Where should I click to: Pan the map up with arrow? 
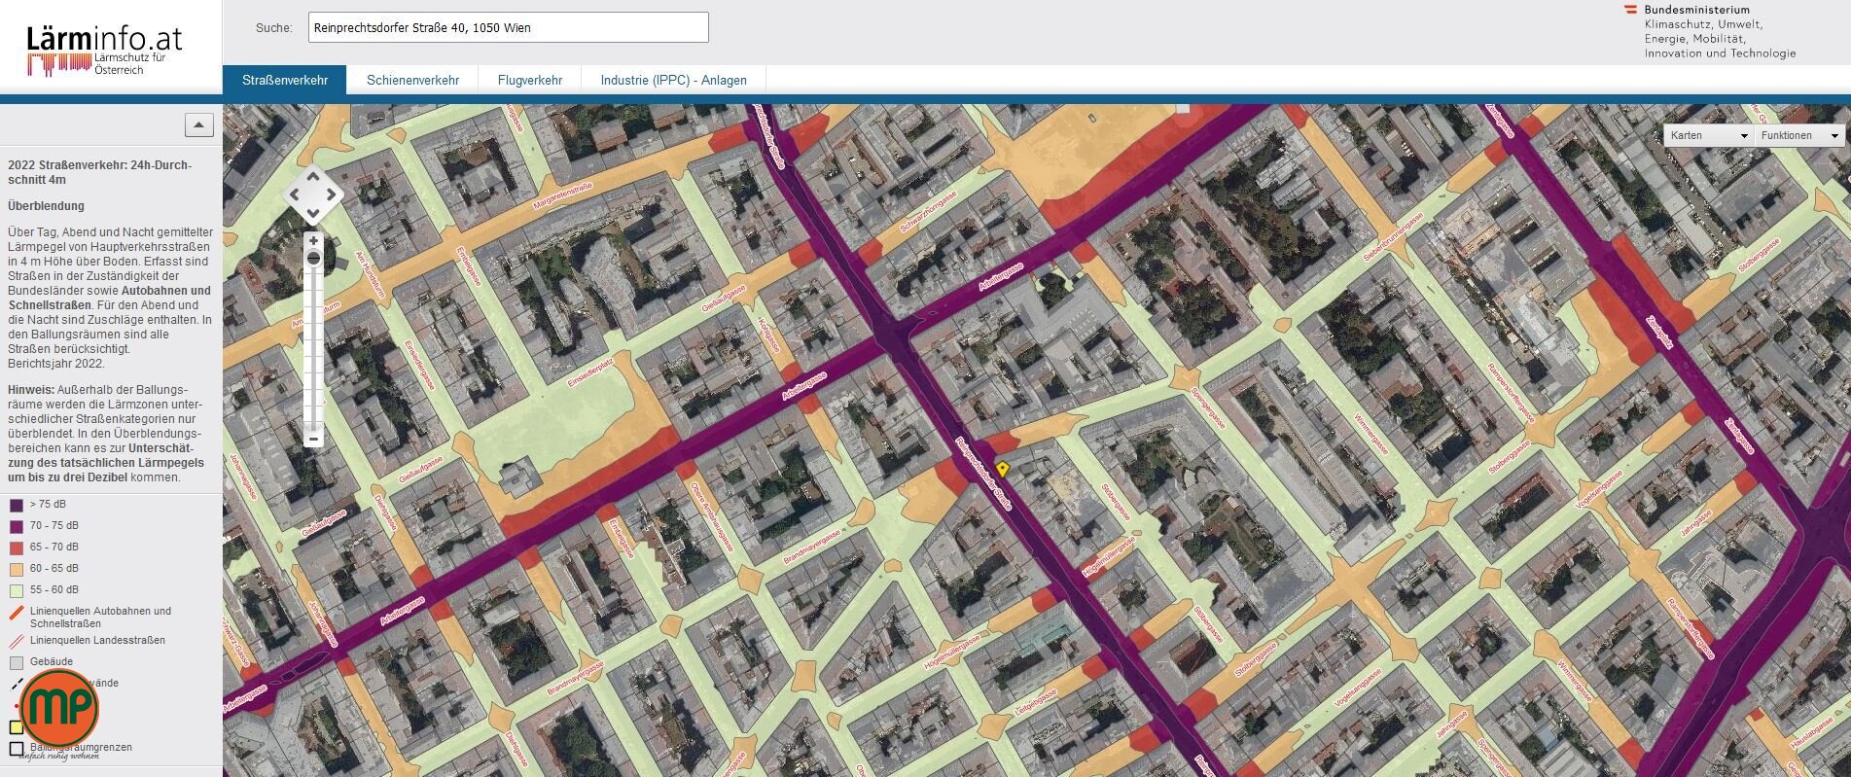coord(313,176)
